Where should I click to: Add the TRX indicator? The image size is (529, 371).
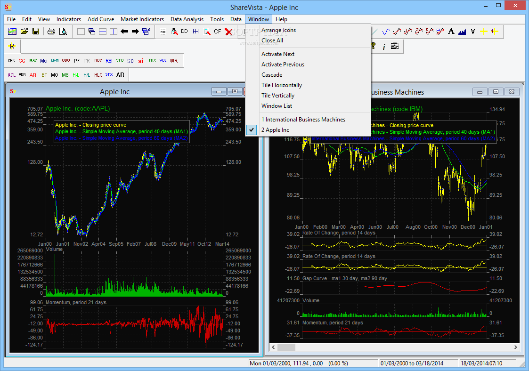pos(152,60)
